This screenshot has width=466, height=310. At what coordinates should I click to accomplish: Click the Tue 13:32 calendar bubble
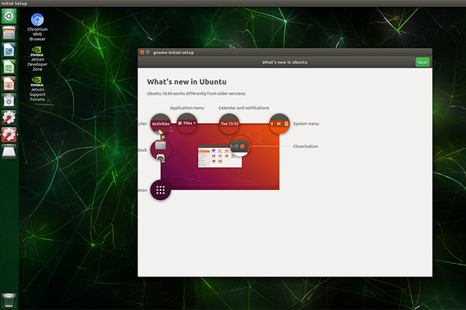229,123
